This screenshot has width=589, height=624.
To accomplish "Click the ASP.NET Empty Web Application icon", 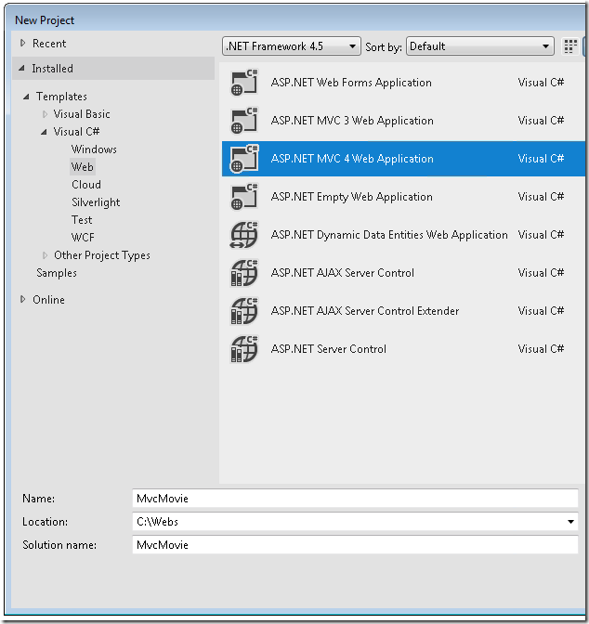I will pos(243,197).
